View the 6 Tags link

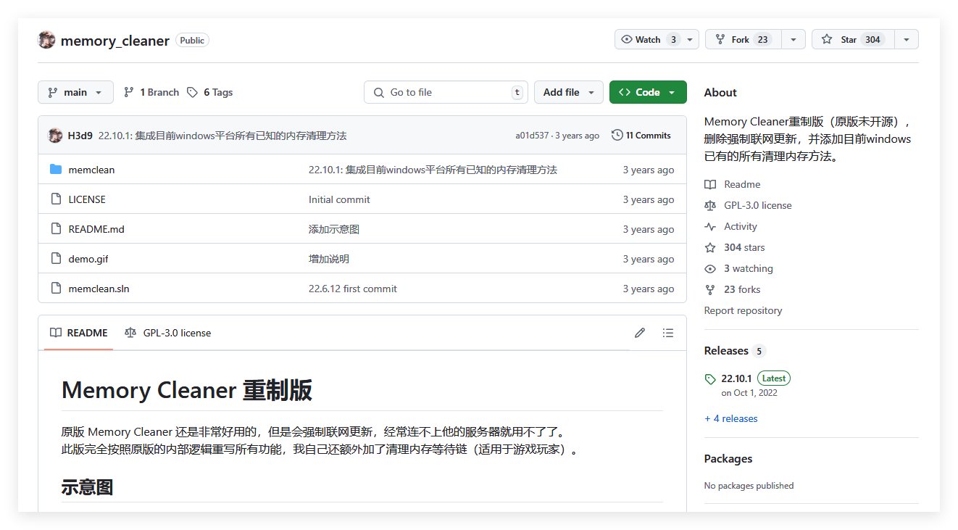pyautogui.click(x=209, y=92)
